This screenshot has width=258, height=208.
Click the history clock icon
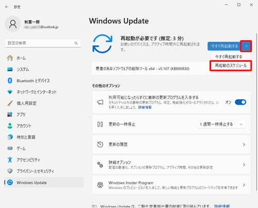point(100,145)
